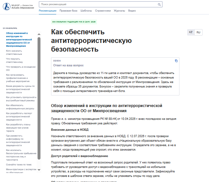The height and width of the screenshot is (182, 209).
Task: Click the subheading Внесение данных в НОБД
Action: (70, 130)
